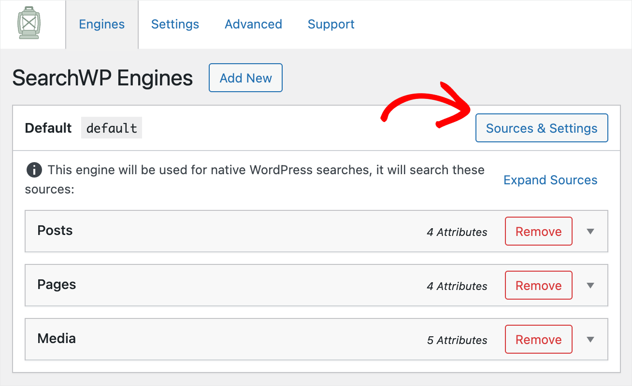
Task: Click the SearchWP Engines heading
Action: click(x=102, y=78)
